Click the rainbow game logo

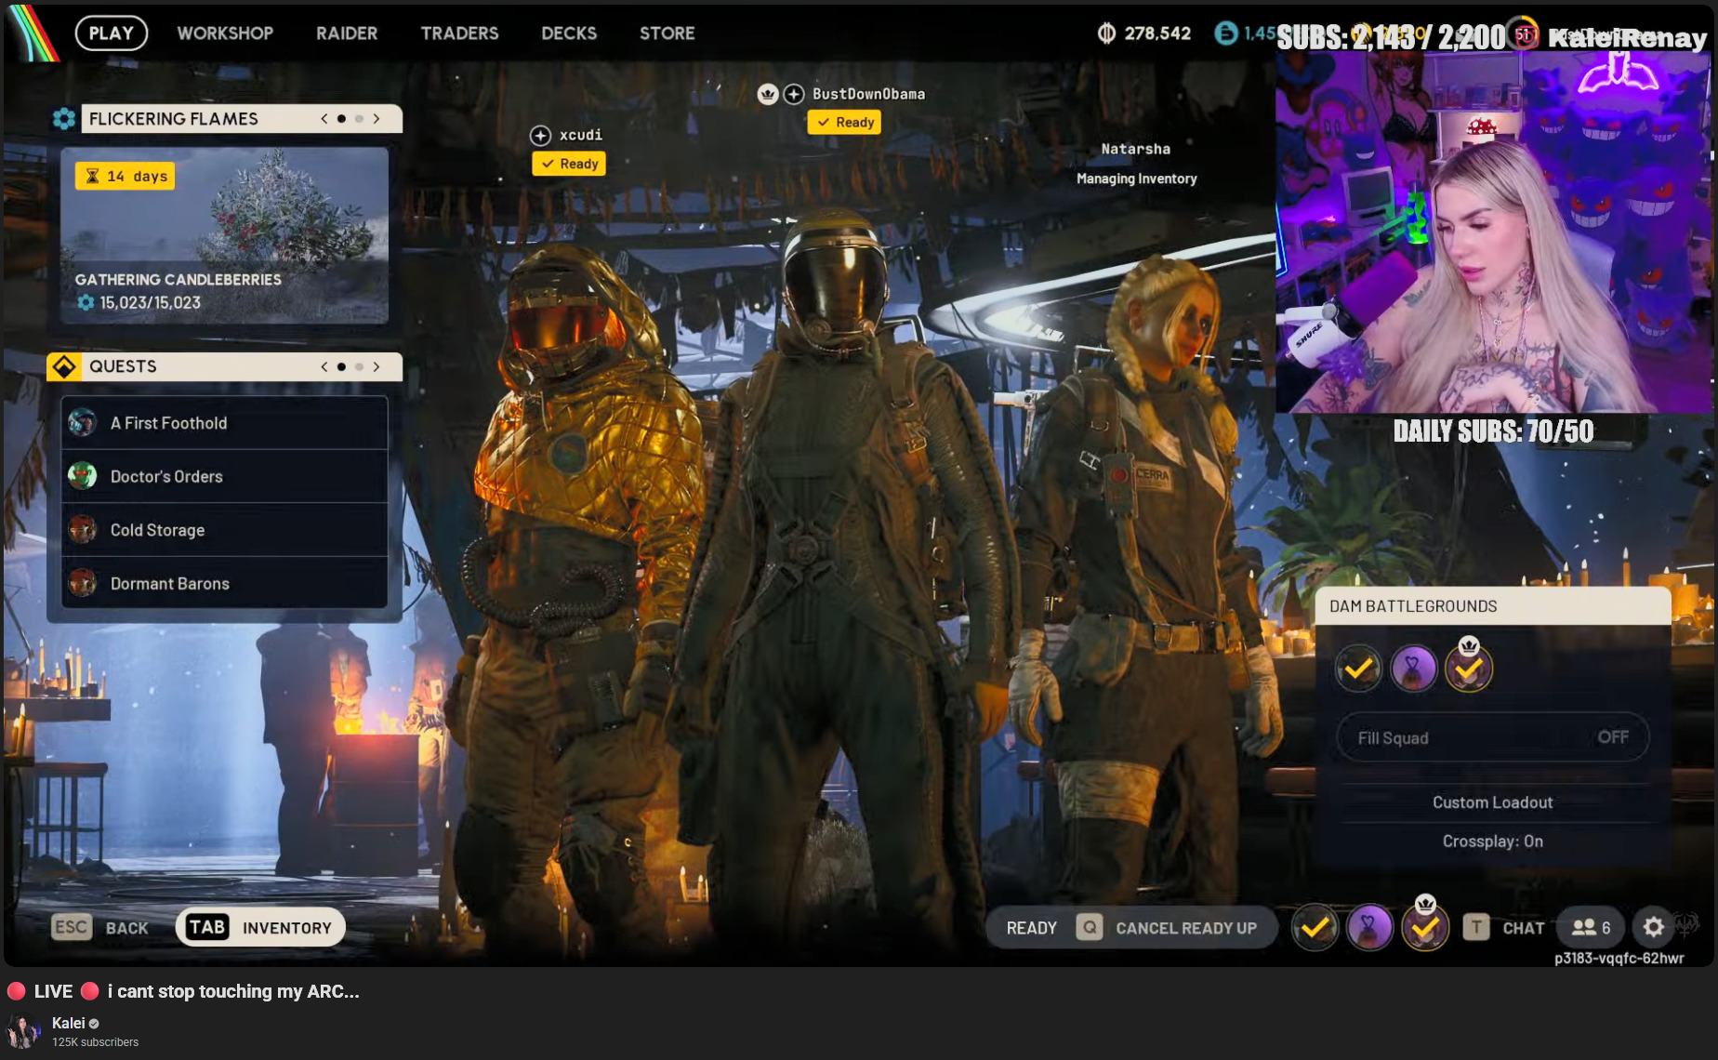pyautogui.click(x=35, y=33)
